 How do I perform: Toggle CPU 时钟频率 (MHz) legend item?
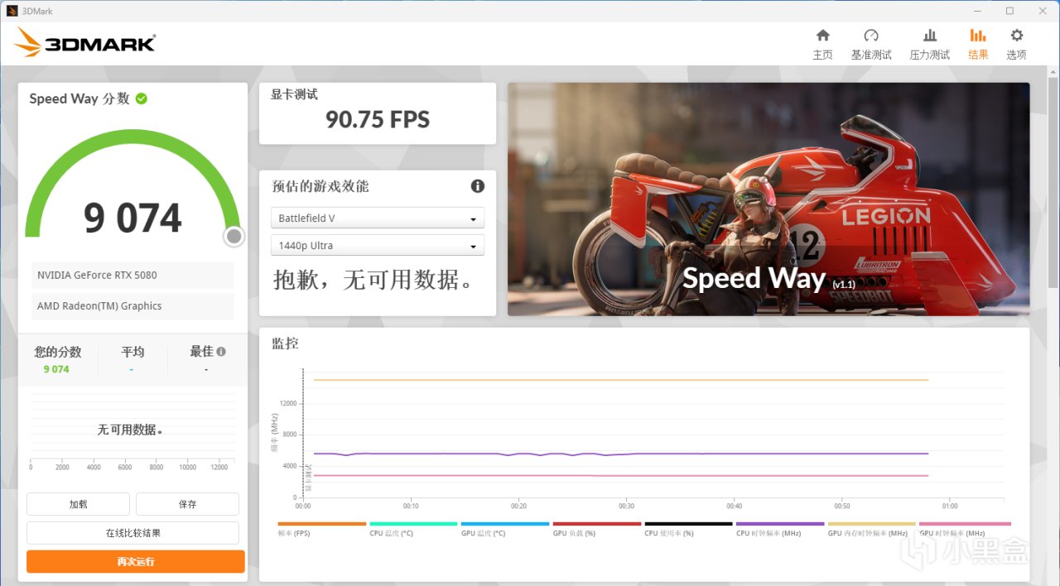[x=780, y=529]
